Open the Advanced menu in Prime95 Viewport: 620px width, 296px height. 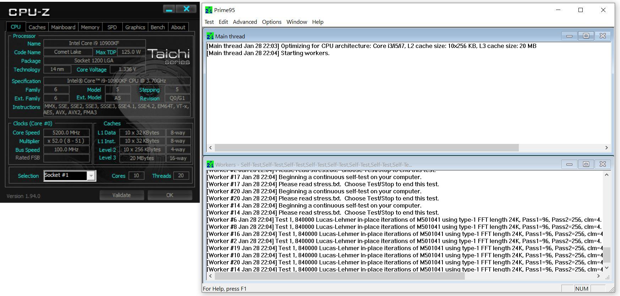[x=245, y=22]
